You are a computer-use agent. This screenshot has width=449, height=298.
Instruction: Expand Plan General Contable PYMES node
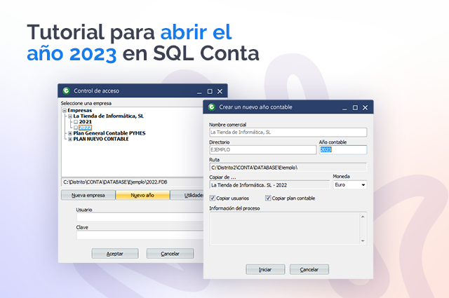(69, 133)
